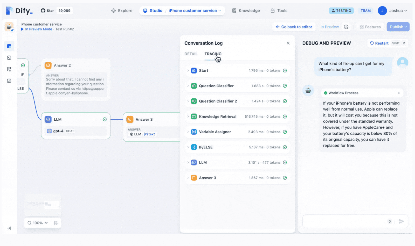Open the logs sidebar icon
The image size is (415, 246).
[9, 69]
